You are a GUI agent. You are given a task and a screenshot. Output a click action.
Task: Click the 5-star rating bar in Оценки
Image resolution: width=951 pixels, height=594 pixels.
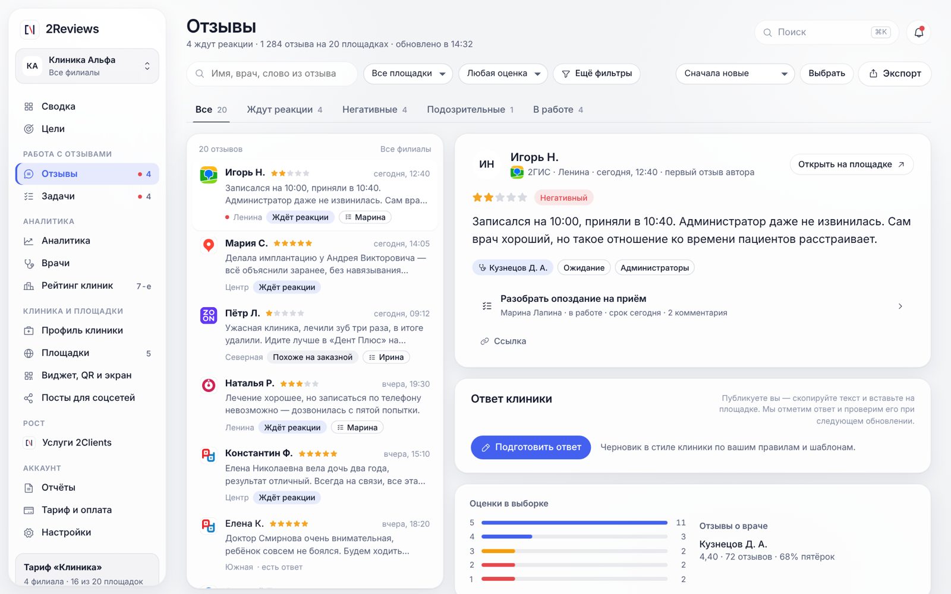point(574,523)
